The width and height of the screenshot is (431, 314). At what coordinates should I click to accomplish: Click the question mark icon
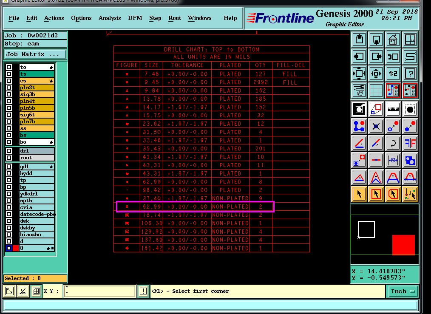[x=410, y=74]
